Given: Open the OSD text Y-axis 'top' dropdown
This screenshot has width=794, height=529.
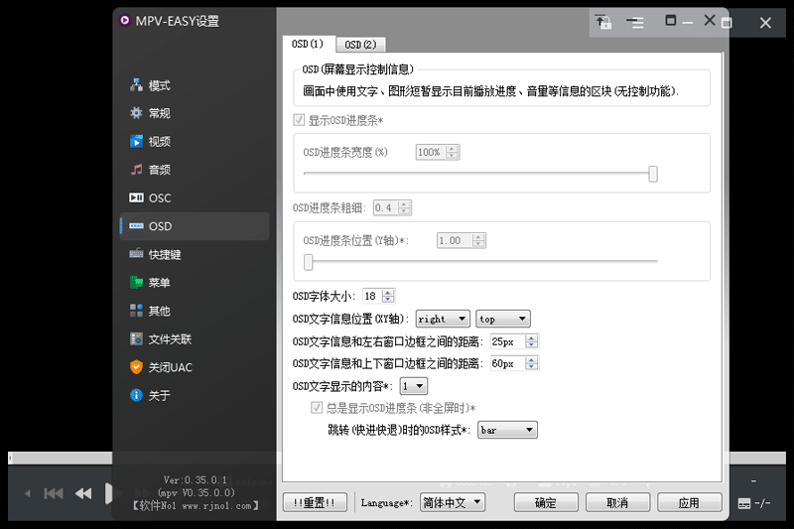Looking at the screenshot, I should (x=503, y=319).
